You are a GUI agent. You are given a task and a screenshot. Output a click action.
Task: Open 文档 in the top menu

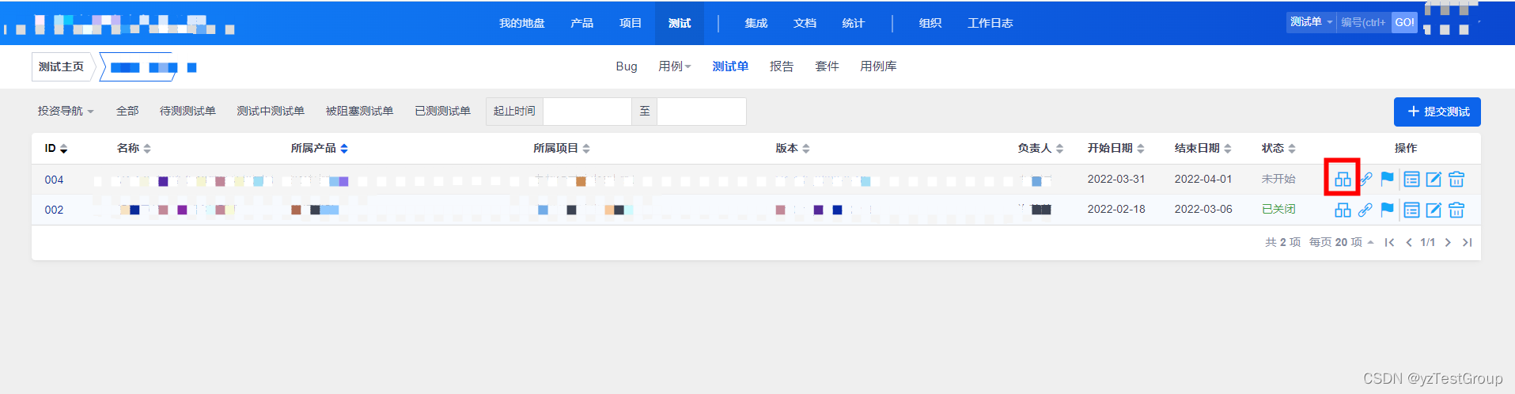click(805, 23)
